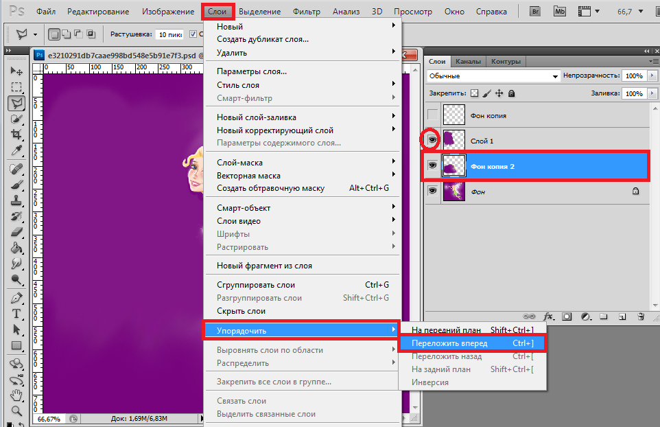The height and width of the screenshot is (427, 660).
Task: Select the Rectangular Marquee tool
Action: click(x=16, y=87)
